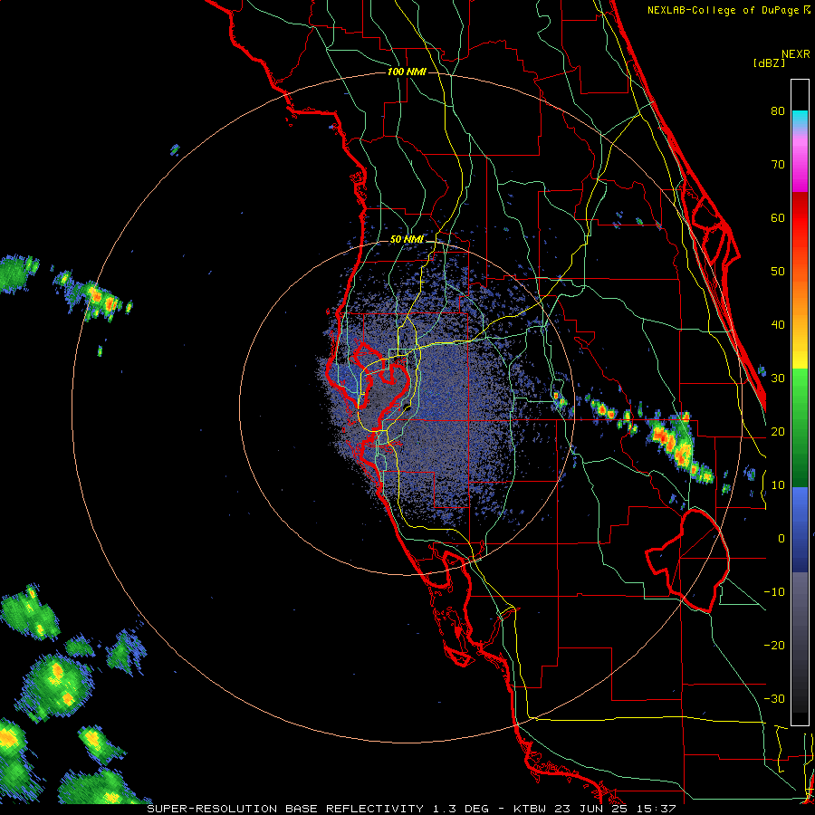Image resolution: width=815 pixels, height=815 pixels.
Task: Click the NEXLAB-College of DuPage watermark text
Action: [x=729, y=10]
